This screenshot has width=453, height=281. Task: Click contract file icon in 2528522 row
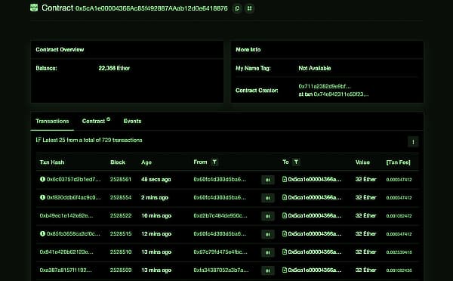[285, 215]
